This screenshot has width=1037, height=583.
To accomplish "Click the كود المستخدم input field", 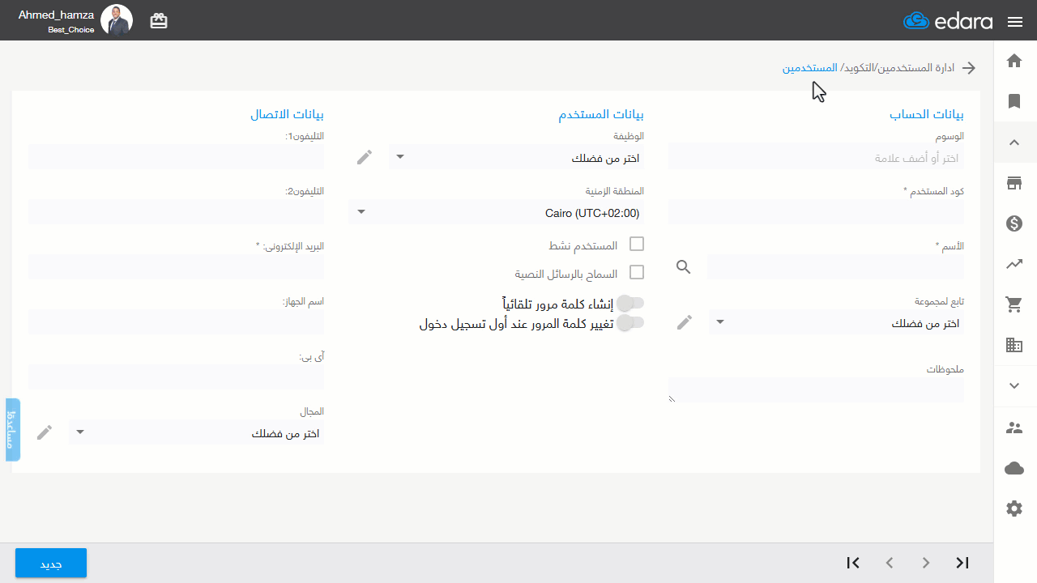I will click(816, 212).
